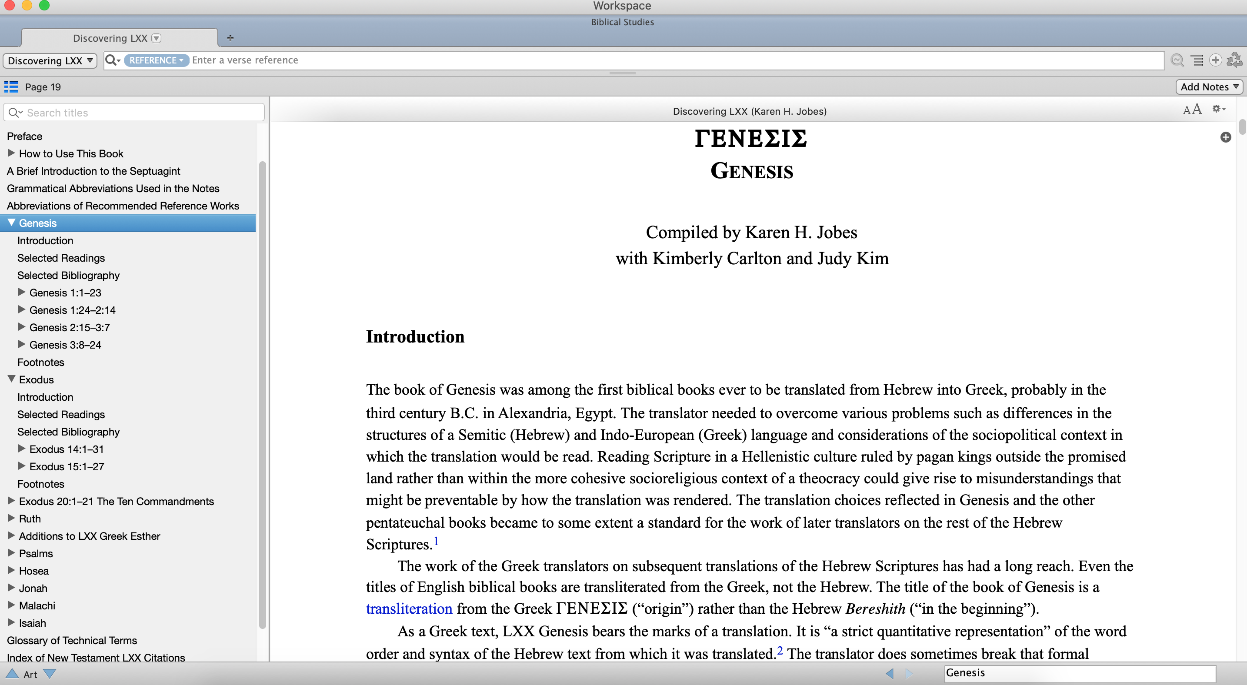Open the REFERENCE search type dropdown
Screen dimensions: 1247x685
pos(156,60)
